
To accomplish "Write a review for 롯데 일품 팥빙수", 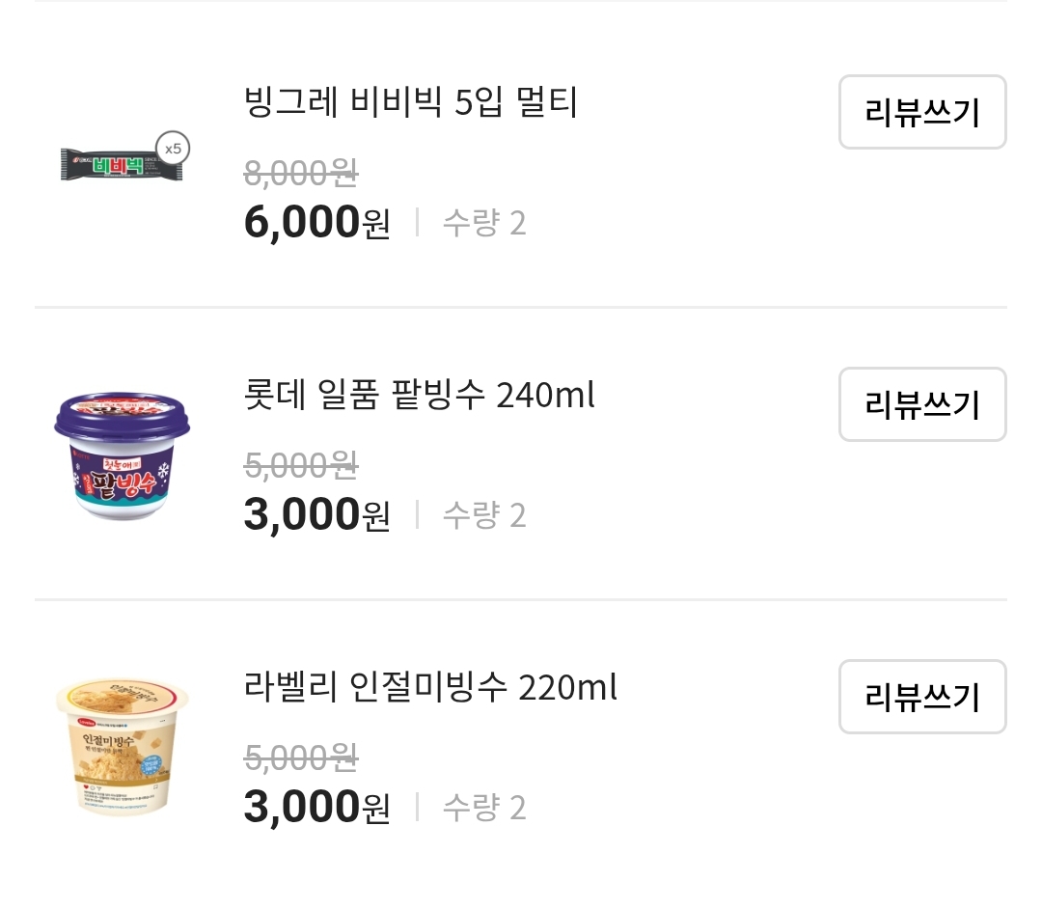I will [x=921, y=404].
